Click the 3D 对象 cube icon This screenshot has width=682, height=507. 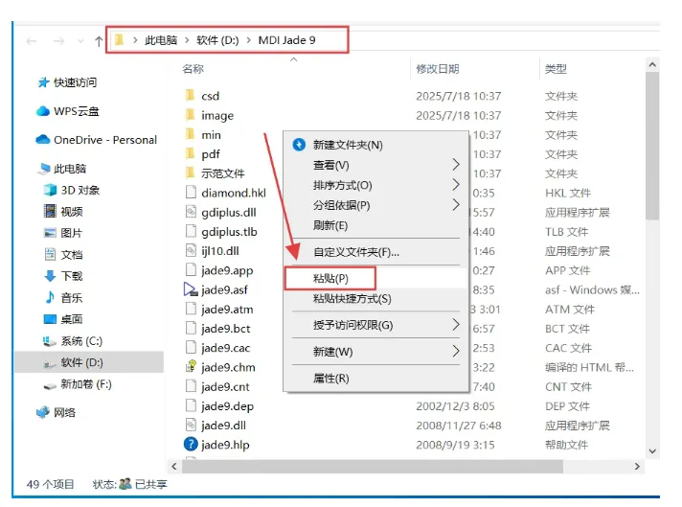click(50, 190)
